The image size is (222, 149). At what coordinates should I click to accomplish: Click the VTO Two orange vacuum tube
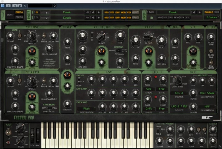[32, 97]
